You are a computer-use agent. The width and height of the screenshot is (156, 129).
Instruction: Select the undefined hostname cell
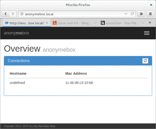(17, 83)
